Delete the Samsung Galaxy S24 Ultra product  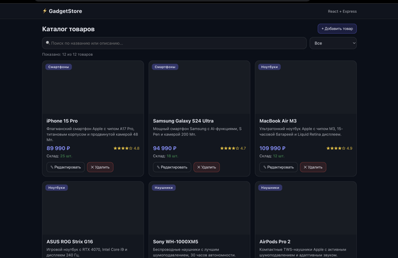click(206, 167)
